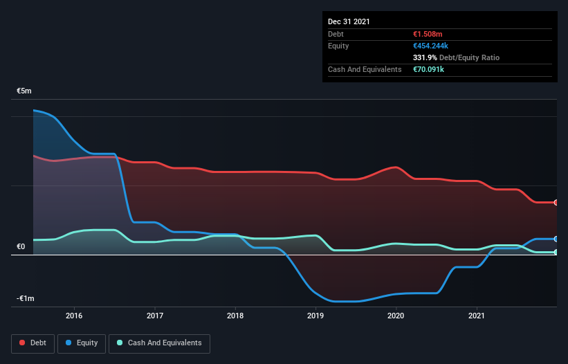Click the teal Cash legend dot
Screen dimensions: 568x364
tap(120, 343)
